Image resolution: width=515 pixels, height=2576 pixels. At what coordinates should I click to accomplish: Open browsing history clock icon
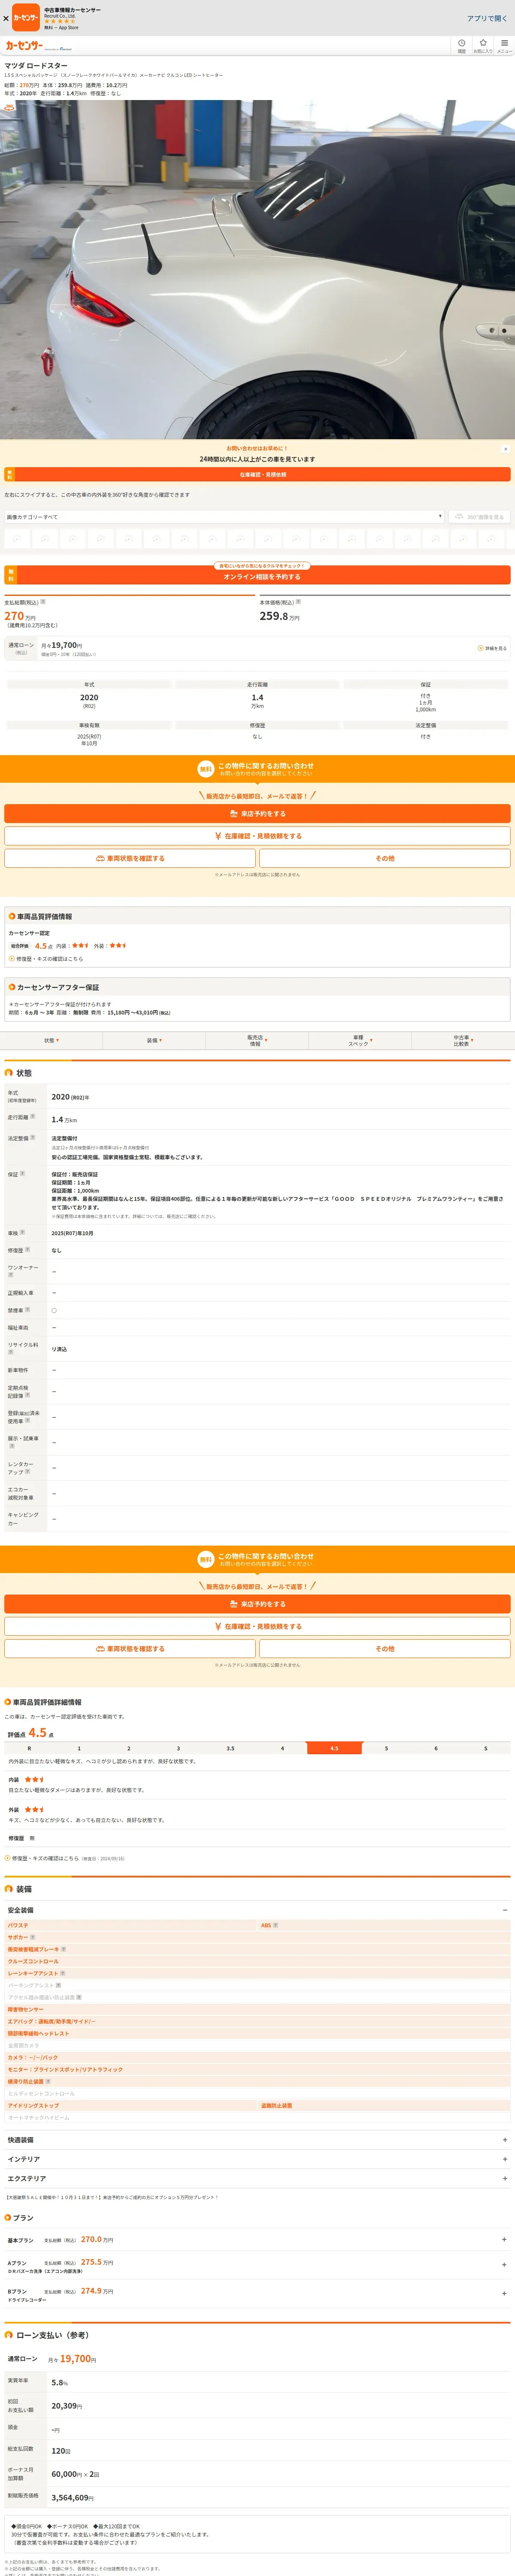[461, 45]
